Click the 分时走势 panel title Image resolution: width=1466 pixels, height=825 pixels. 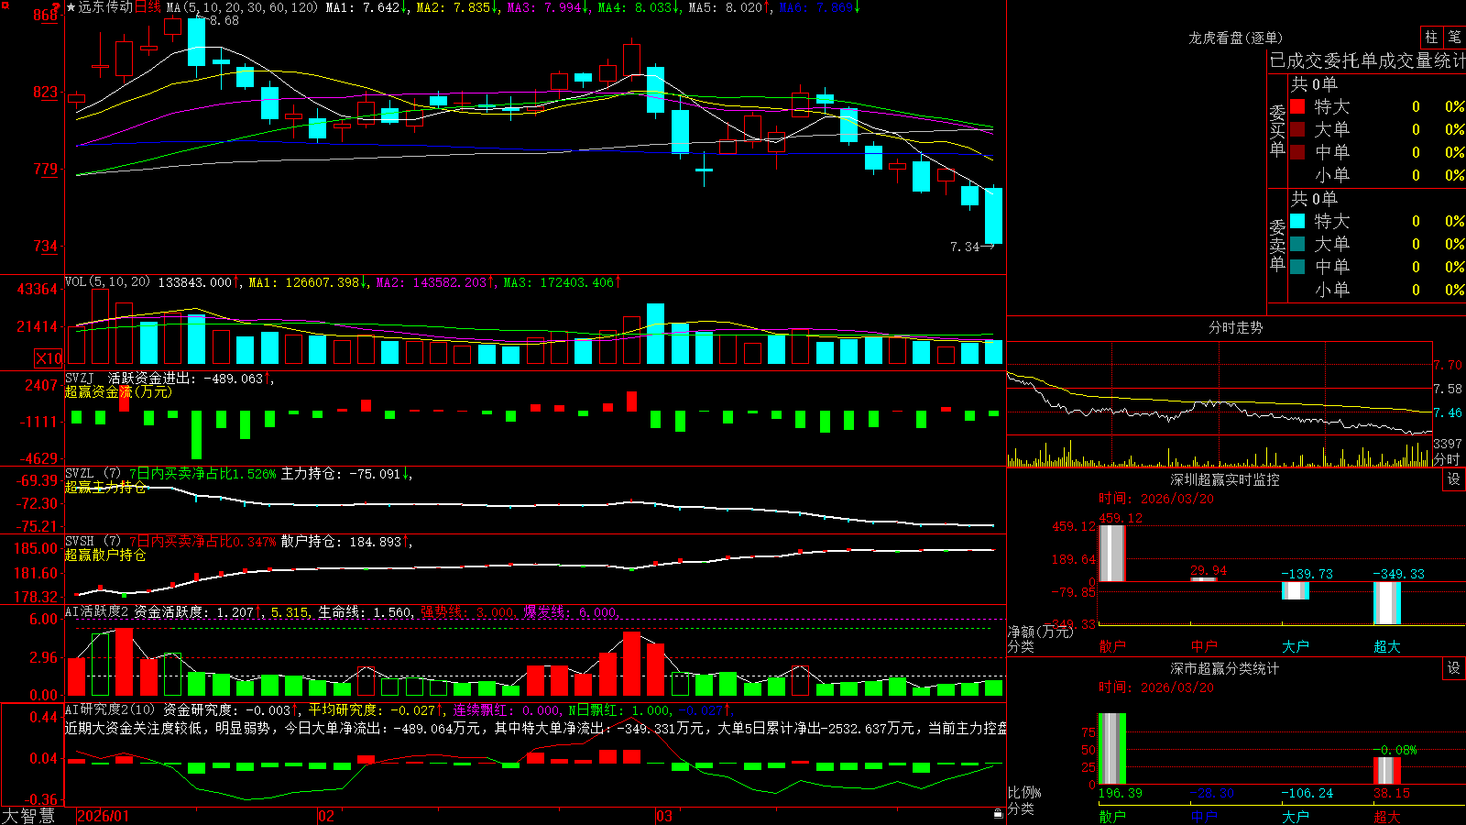(1236, 327)
